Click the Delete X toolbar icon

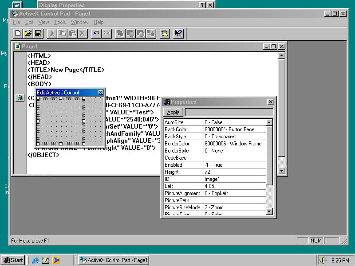tap(83, 34)
